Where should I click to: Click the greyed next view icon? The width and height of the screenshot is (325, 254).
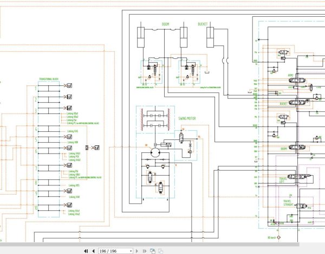click(x=161, y=251)
